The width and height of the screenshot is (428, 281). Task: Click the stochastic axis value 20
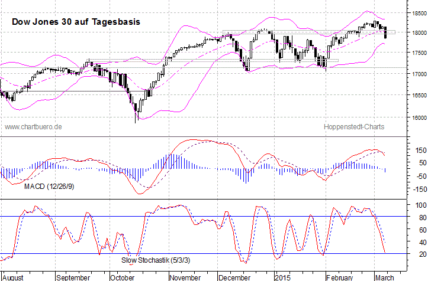tap(423, 254)
